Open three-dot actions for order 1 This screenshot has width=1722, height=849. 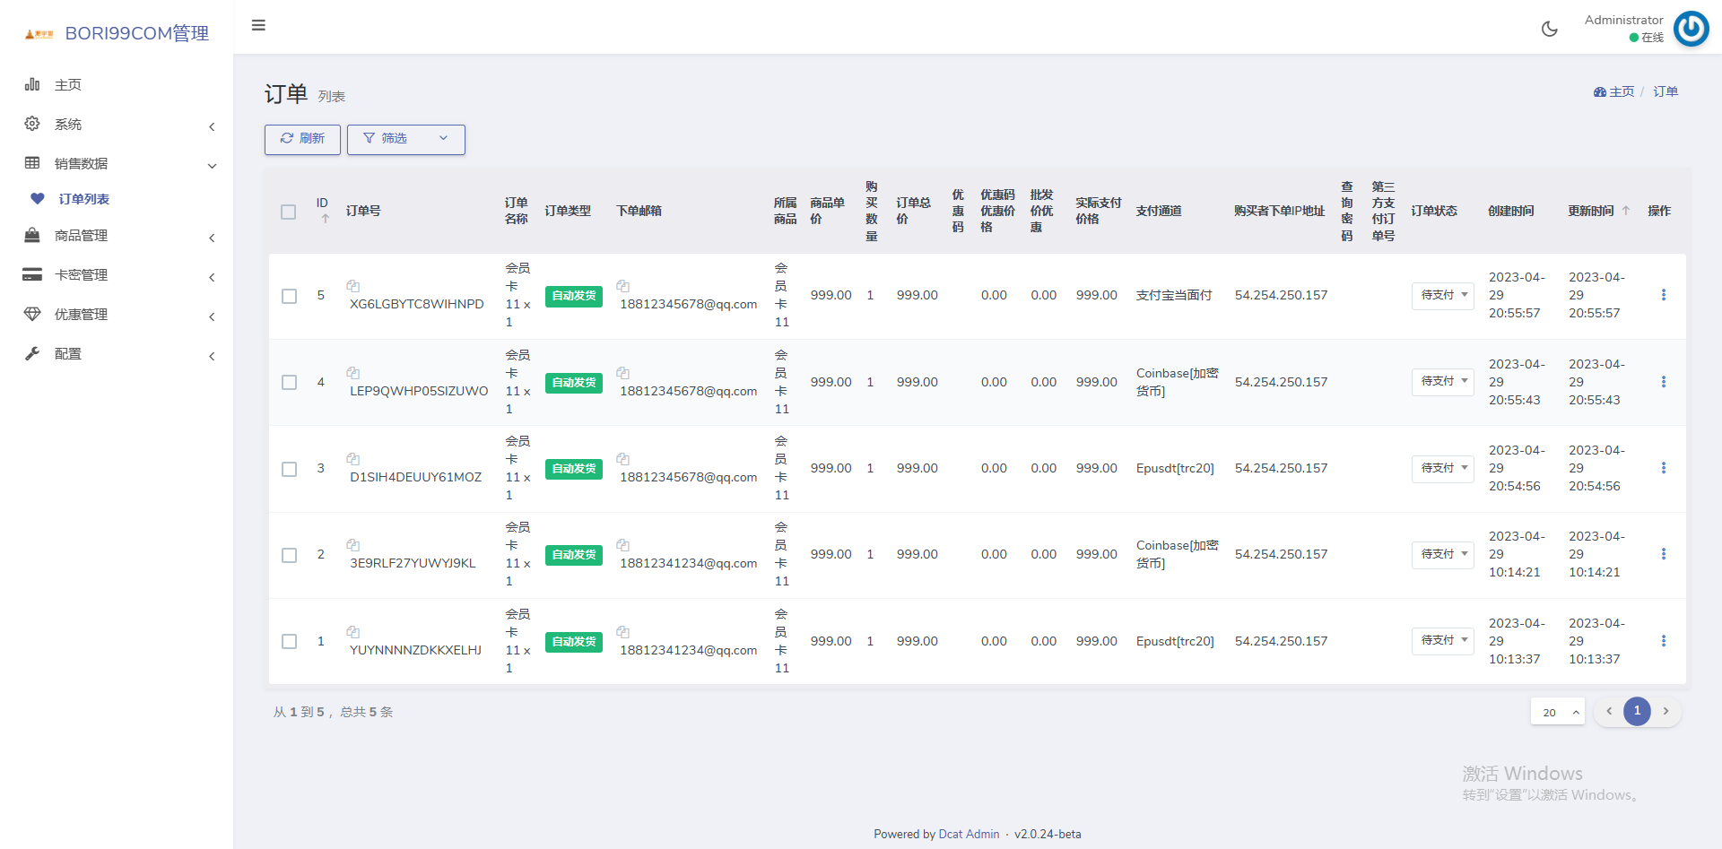1663,641
